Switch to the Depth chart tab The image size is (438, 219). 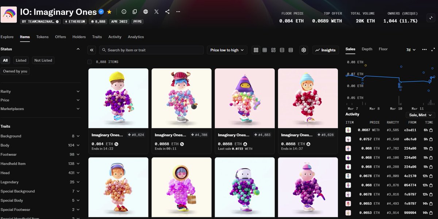(367, 49)
